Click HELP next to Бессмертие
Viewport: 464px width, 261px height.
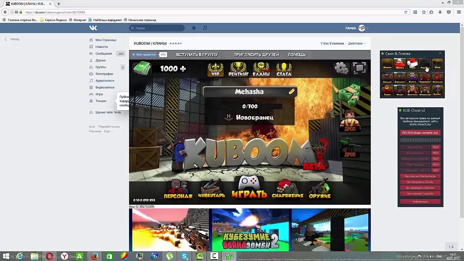click(436, 147)
